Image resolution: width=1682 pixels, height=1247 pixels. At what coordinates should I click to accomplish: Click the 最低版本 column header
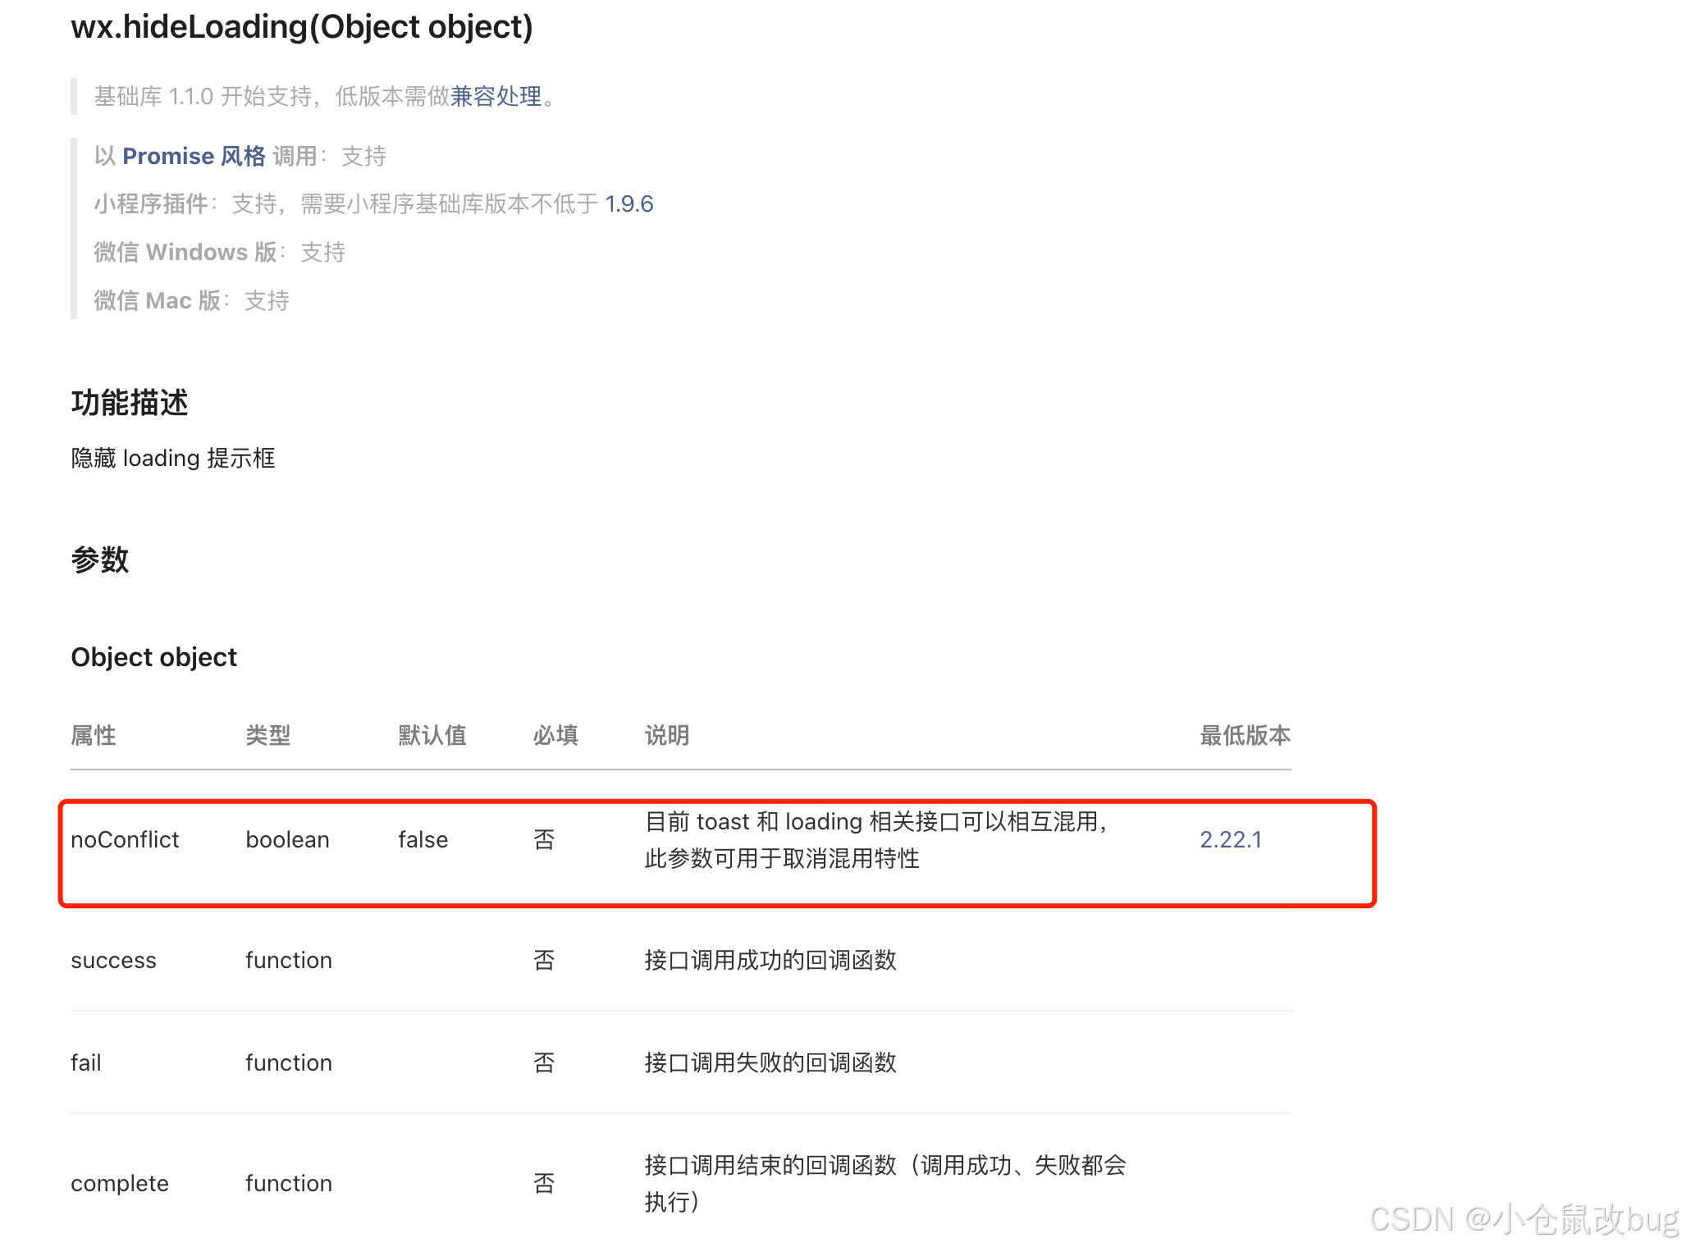pyautogui.click(x=1244, y=735)
